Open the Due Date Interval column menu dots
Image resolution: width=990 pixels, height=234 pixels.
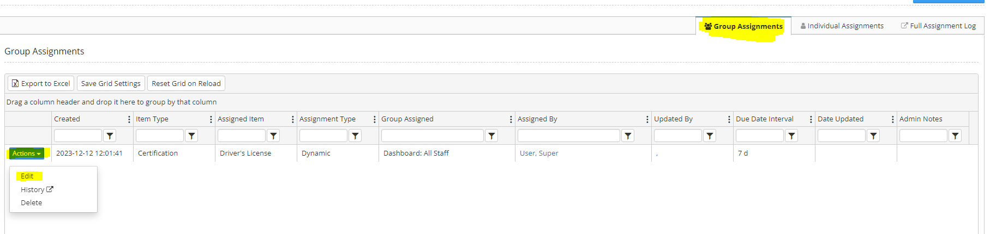(x=811, y=119)
